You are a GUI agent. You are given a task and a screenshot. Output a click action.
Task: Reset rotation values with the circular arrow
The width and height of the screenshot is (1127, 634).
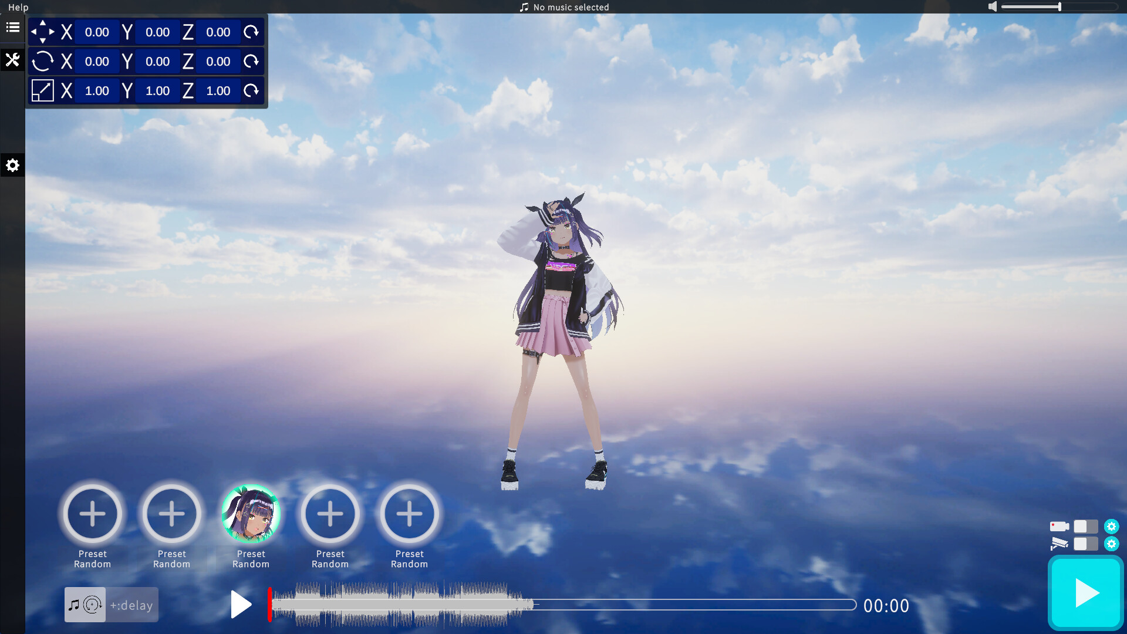coord(251,61)
